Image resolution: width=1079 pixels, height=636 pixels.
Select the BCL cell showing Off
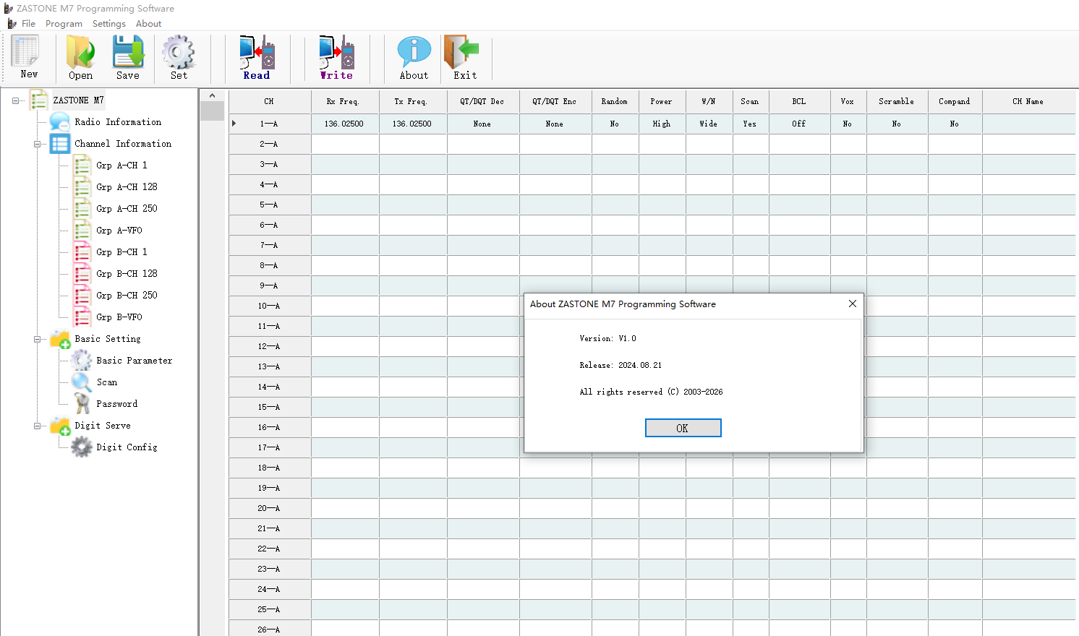[799, 124]
